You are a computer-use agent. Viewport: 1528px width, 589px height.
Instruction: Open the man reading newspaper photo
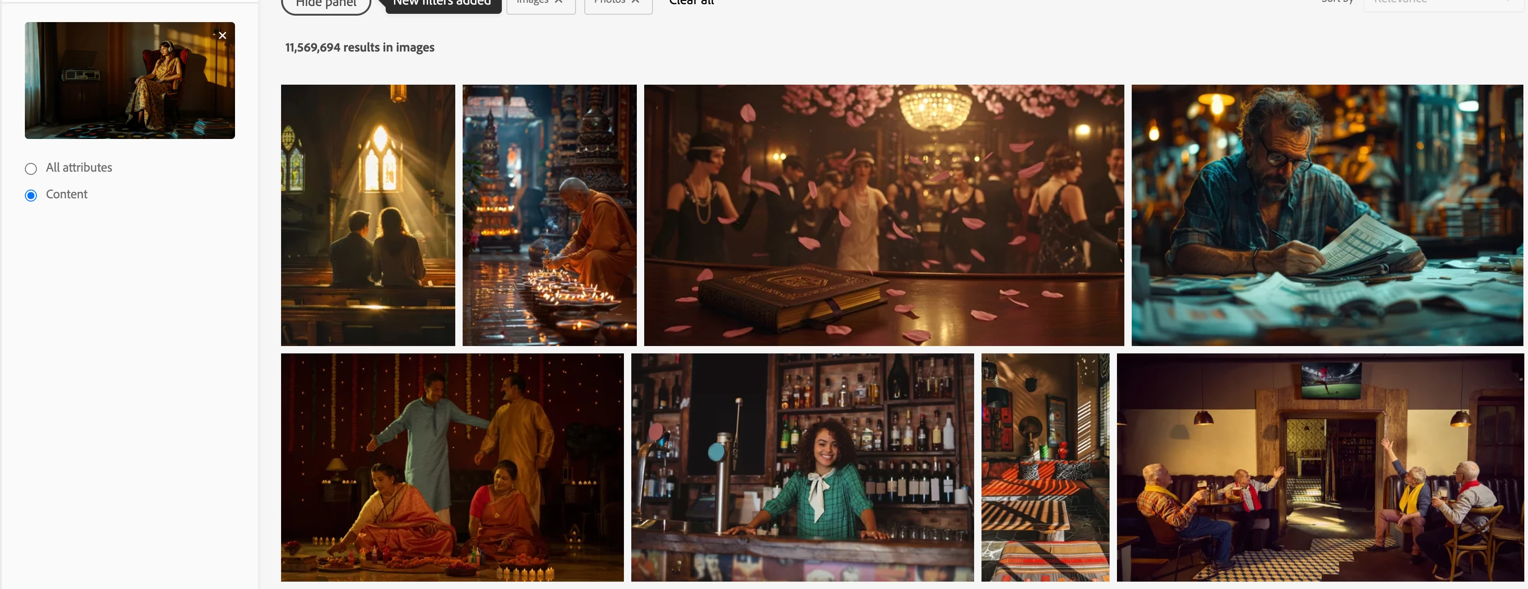[x=1326, y=215]
